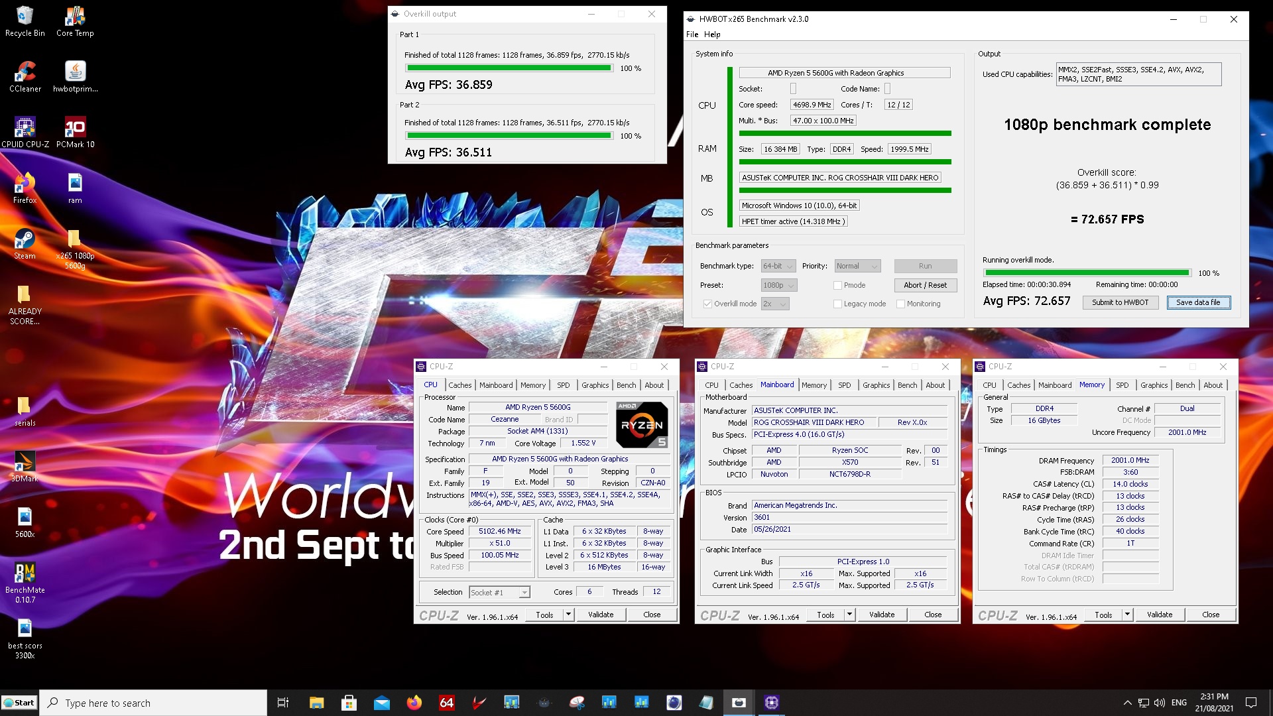Image resolution: width=1273 pixels, height=716 pixels.
Task: Launch Steam from the desktop
Action: 25,244
